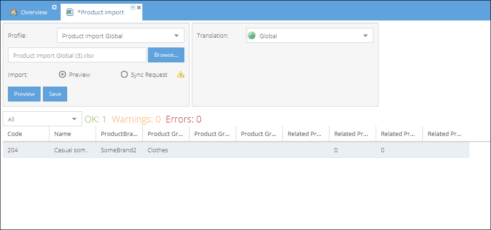This screenshot has width=491, height=230.
Task: Click the Warnings: 0 status count
Action: 136,119
